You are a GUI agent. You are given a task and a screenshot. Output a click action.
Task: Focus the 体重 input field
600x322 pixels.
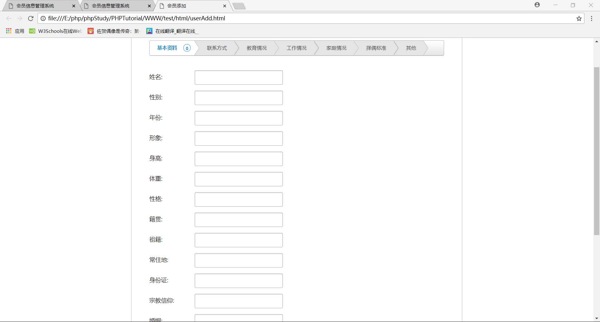239,179
